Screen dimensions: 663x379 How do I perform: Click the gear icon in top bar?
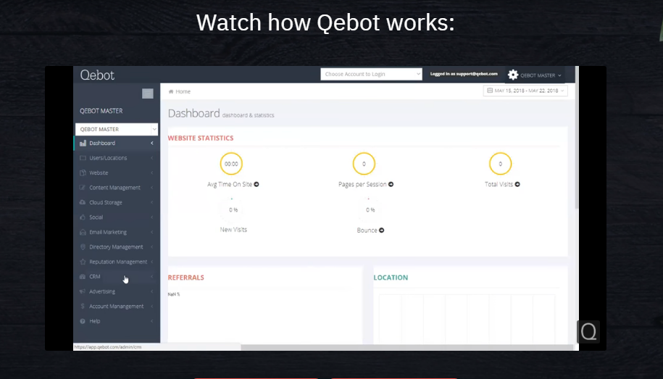pos(513,75)
